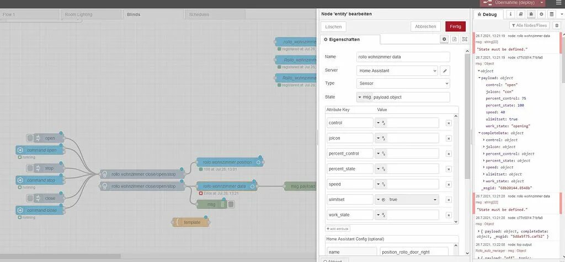The width and height of the screenshot is (565, 262).
Task: Change control value type selector
Action: pos(381,123)
